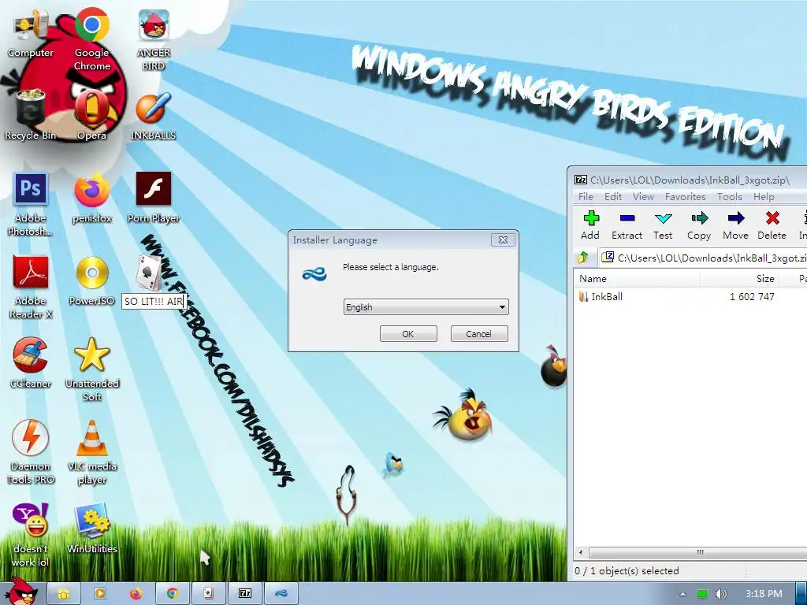Click Copy in the 7-Zip toolbar
The image size is (807, 605).
(699, 225)
